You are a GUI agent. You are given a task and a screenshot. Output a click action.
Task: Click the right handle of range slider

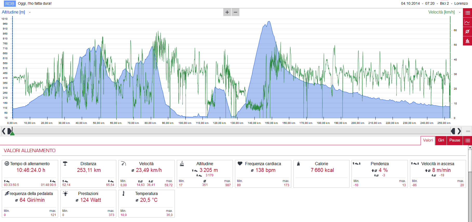click(x=453, y=131)
